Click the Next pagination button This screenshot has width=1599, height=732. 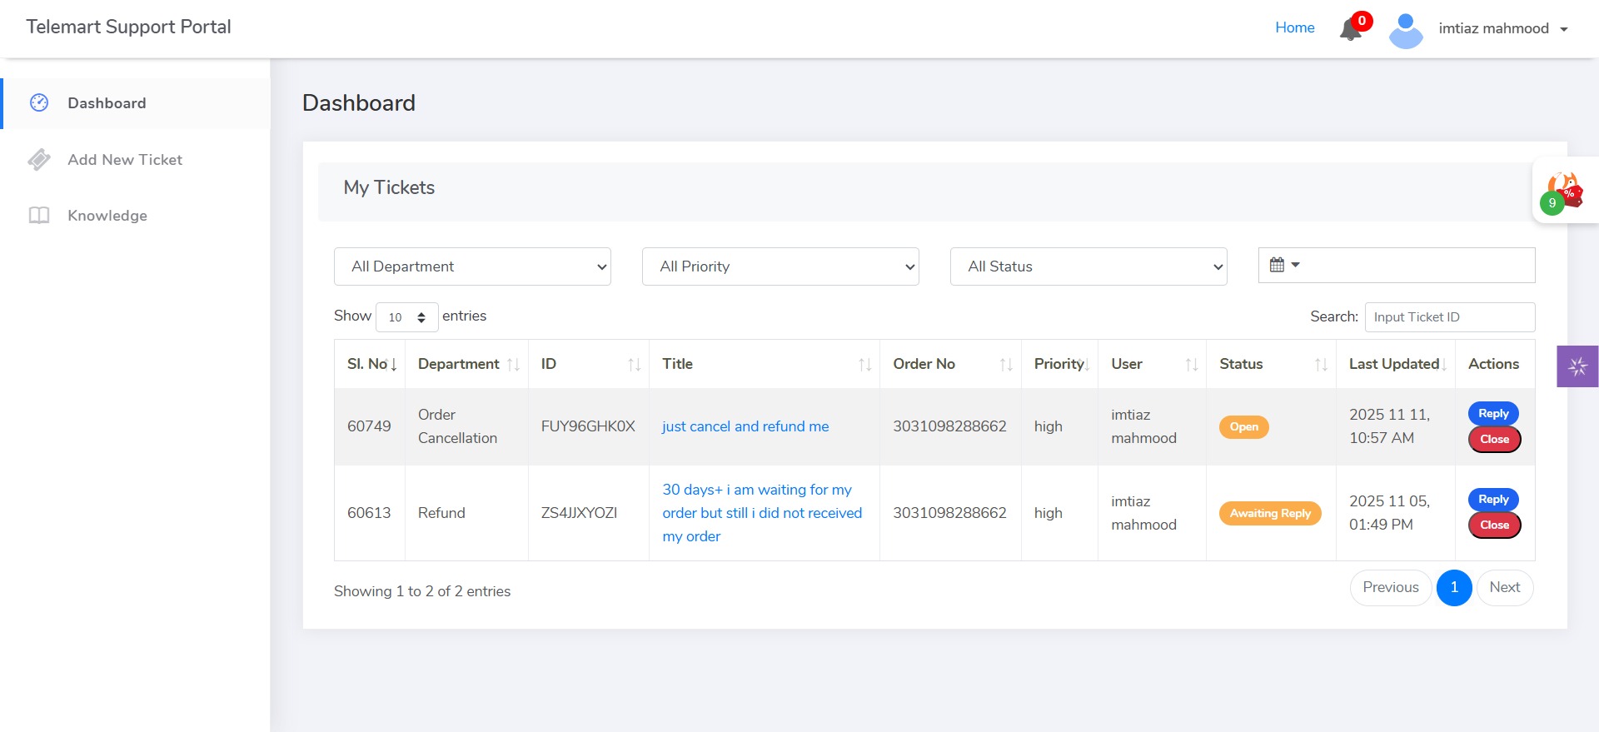click(x=1504, y=587)
